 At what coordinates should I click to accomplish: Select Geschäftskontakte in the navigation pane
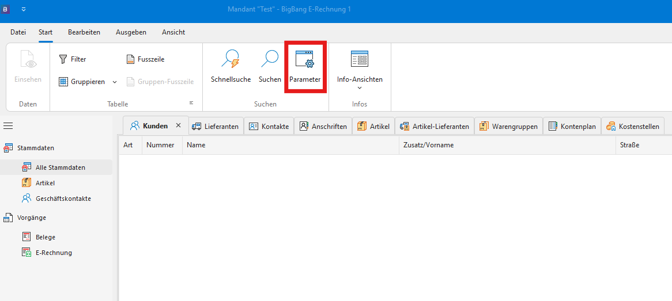(63, 199)
